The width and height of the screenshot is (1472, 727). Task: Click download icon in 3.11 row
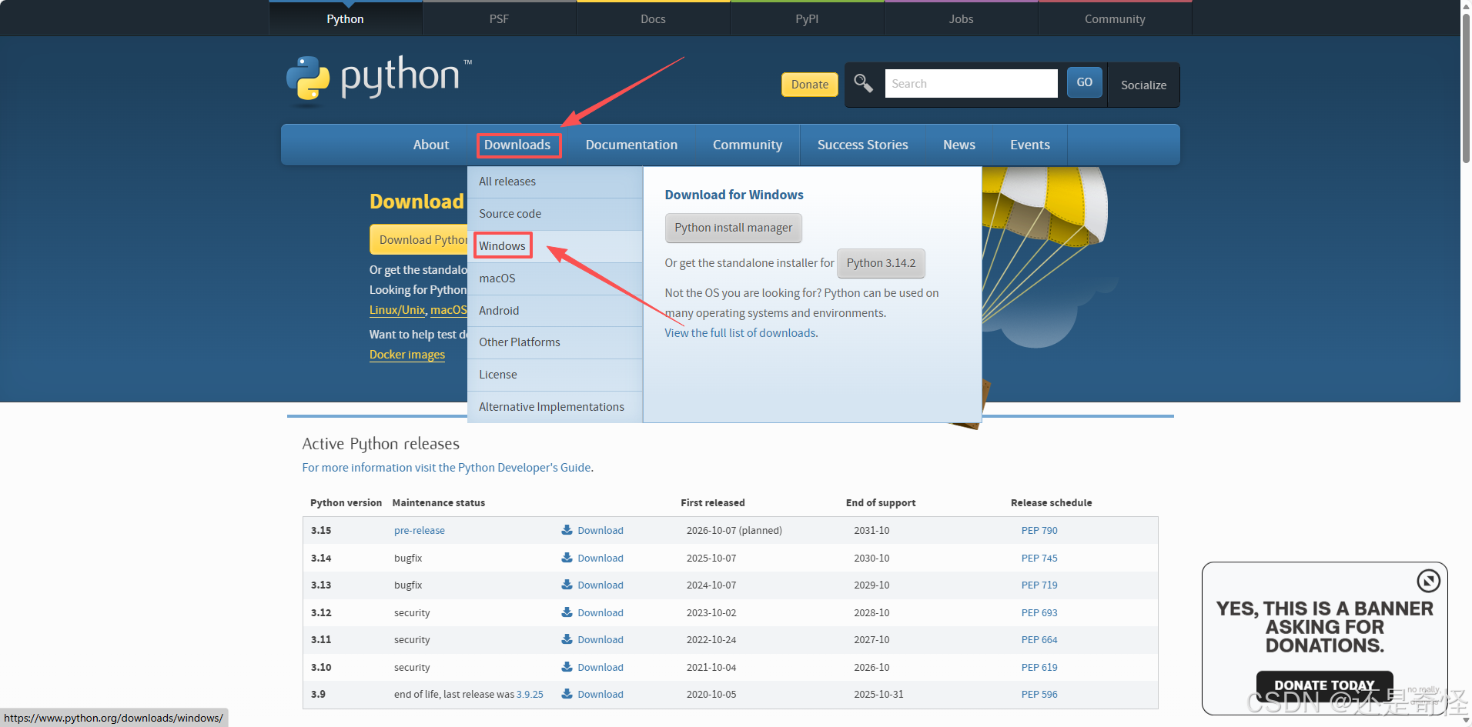point(567,639)
